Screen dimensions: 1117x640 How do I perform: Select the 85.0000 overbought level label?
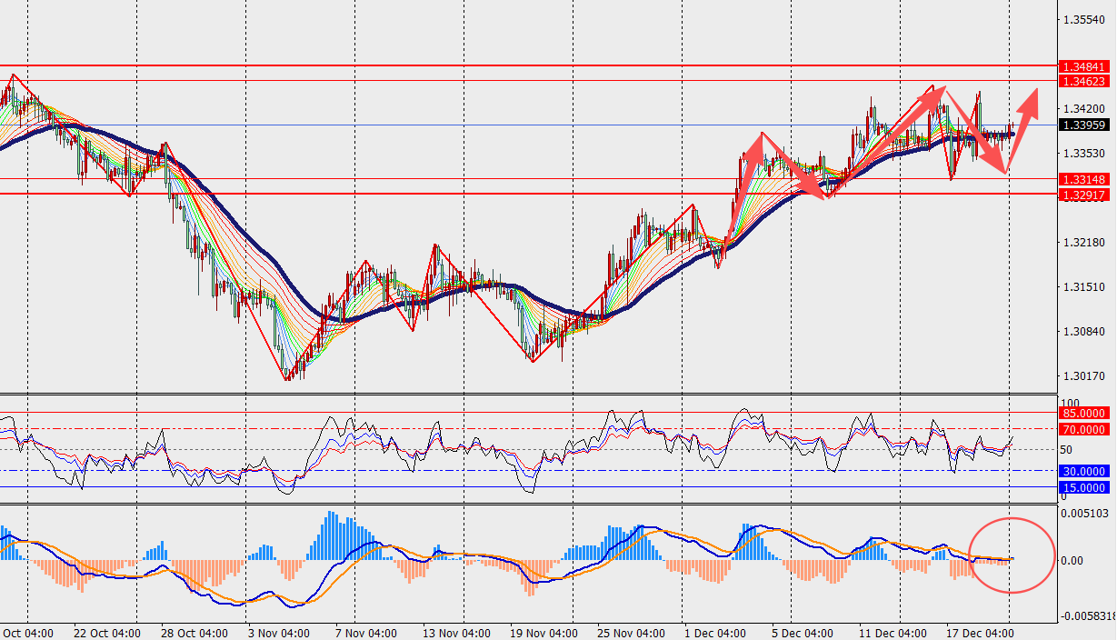click(x=1083, y=413)
